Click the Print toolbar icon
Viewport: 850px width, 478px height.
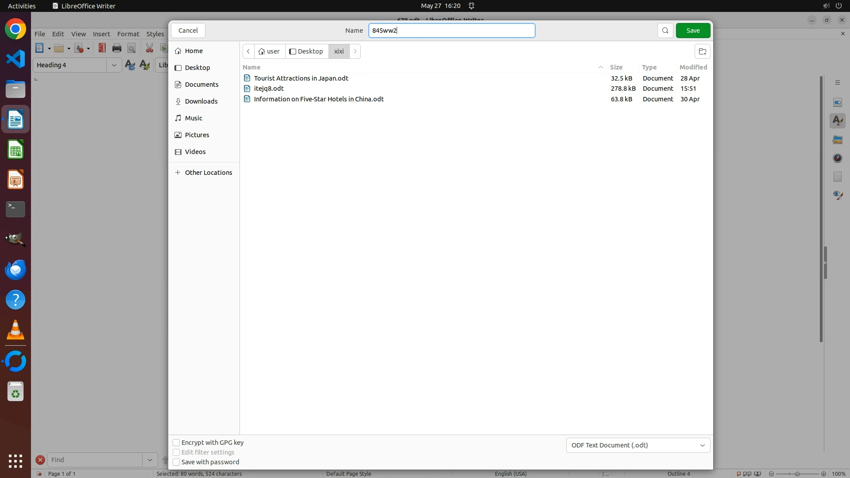pyautogui.click(x=117, y=48)
